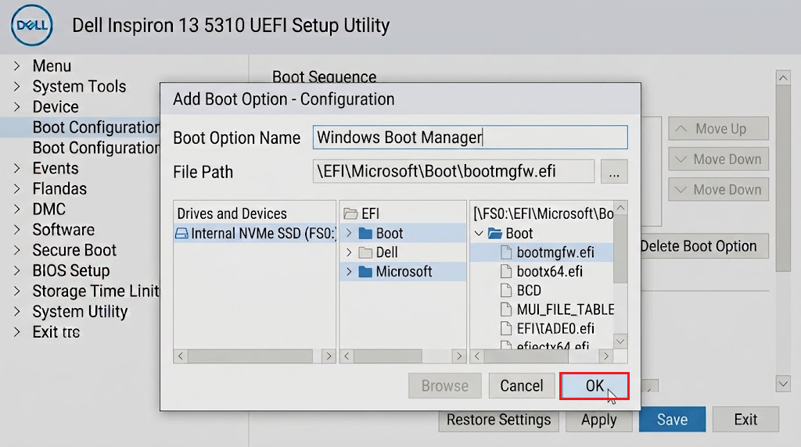Open file browser with the ... button
The width and height of the screenshot is (801, 447).
[x=614, y=172]
